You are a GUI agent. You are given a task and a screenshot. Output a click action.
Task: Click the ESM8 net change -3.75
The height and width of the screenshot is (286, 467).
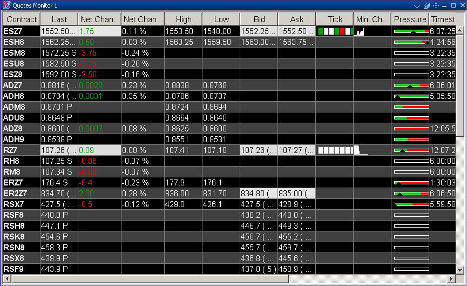(x=100, y=53)
